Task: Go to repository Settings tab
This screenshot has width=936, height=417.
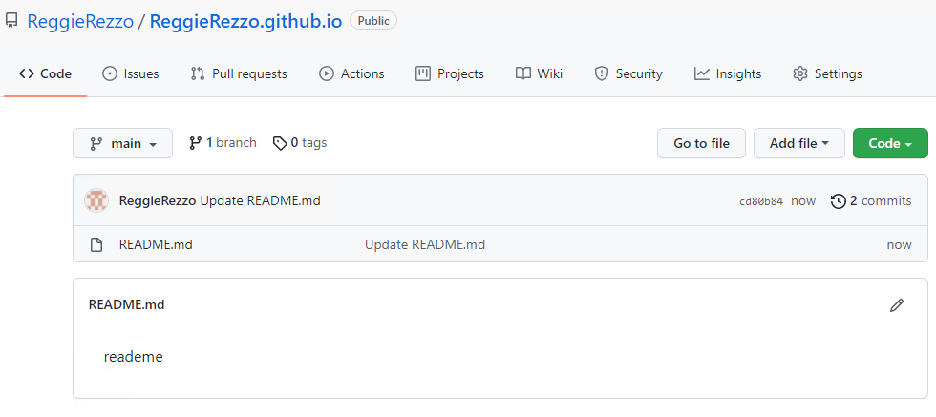Action: (x=827, y=74)
